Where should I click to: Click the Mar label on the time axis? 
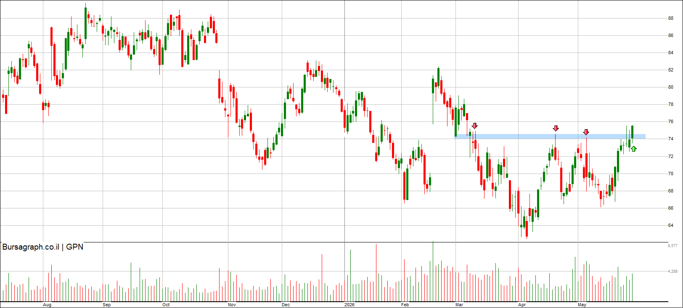coord(459,305)
